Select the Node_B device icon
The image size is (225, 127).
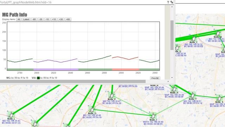click(x=218, y=34)
